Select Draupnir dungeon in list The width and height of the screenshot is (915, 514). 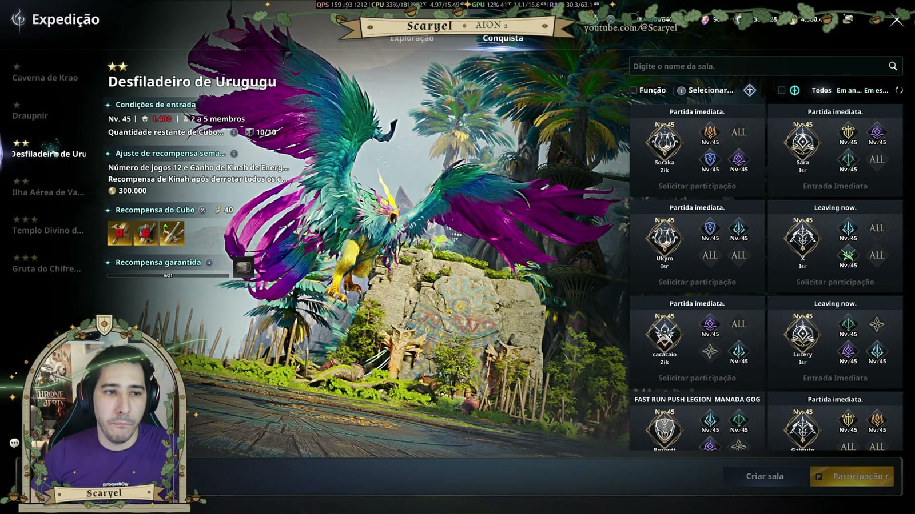[x=30, y=116]
